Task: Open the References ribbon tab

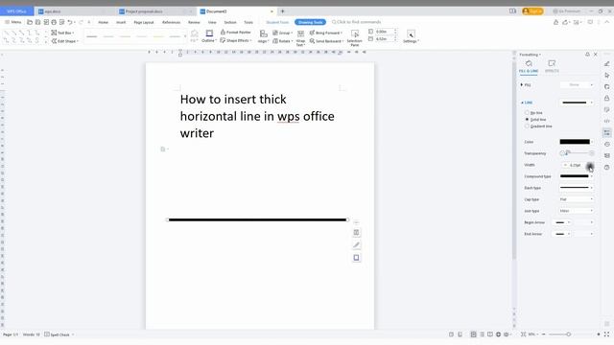Action: click(171, 22)
